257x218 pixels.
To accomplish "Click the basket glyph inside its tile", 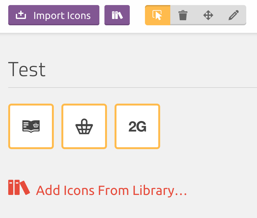I will pos(84,126).
